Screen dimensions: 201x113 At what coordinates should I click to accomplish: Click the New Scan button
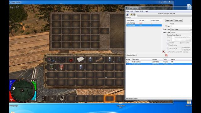click(x=169, y=20)
